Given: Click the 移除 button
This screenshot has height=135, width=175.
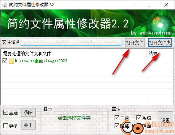Looking at the screenshot, I should tap(28, 112).
